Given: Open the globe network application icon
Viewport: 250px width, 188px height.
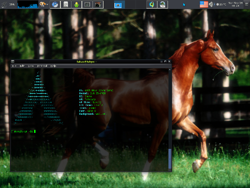Looking at the screenshot, I should coord(162,5).
